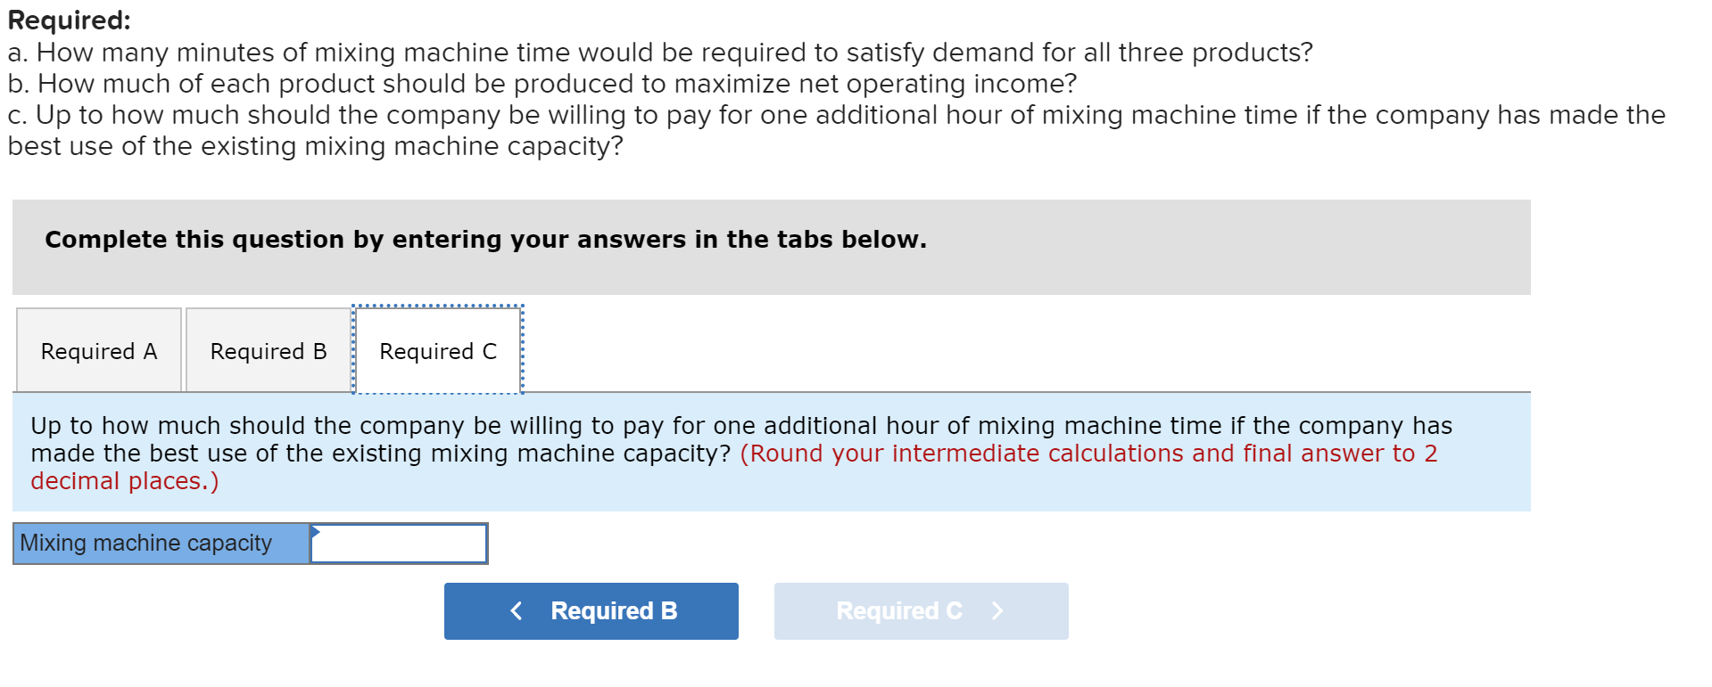
Task: Click the Required B navigation button
Action: pos(591,610)
